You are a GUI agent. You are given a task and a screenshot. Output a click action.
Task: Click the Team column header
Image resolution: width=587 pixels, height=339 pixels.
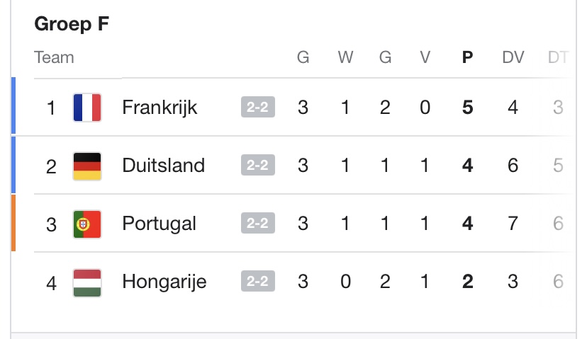[54, 57]
